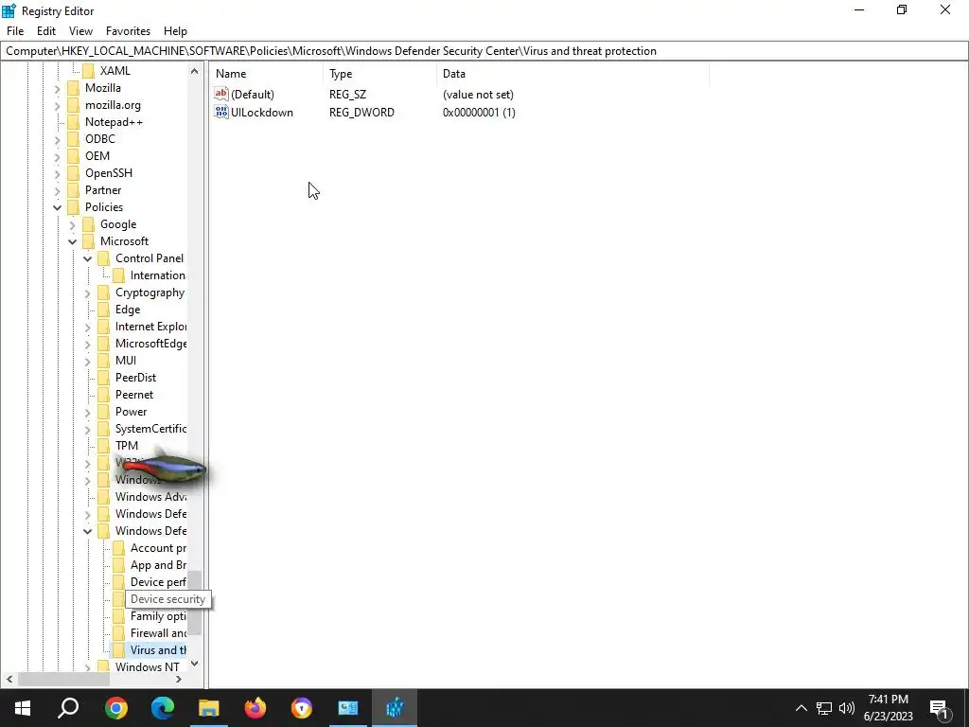Select the Firewall subkey
This screenshot has width=969, height=727.
click(x=158, y=633)
